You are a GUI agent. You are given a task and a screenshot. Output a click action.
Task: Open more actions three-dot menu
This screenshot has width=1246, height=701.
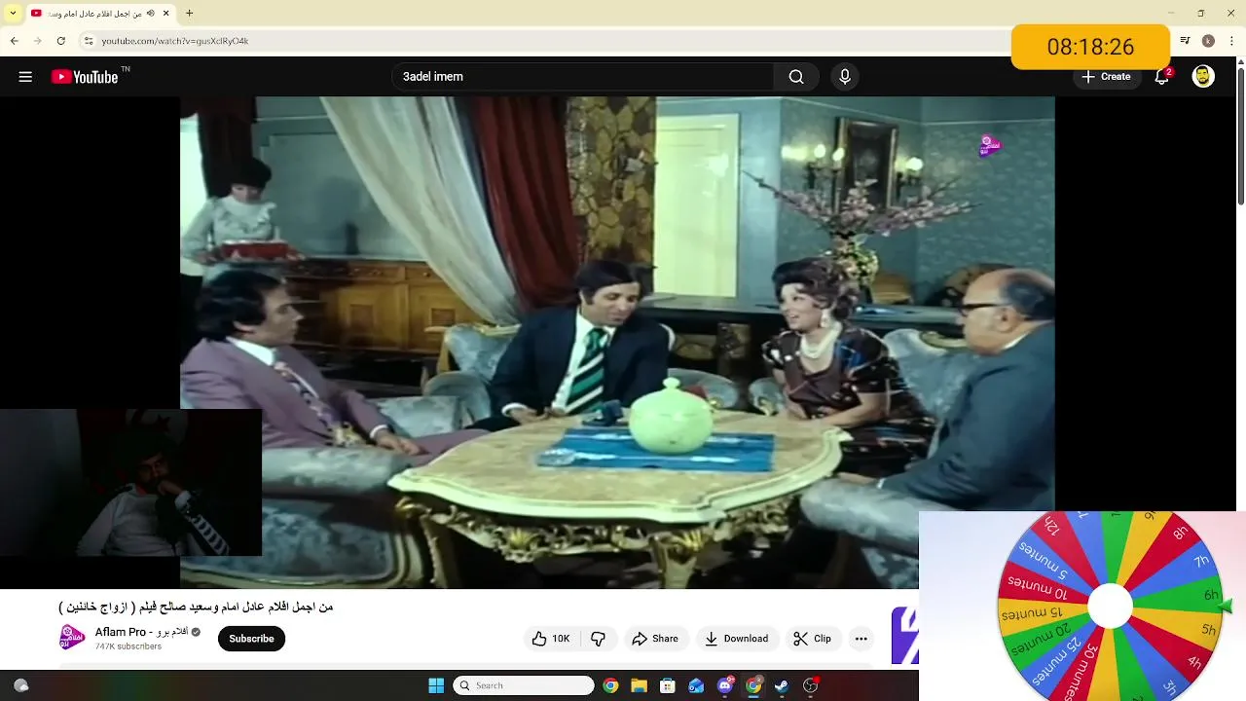pyautogui.click(x=861, y=639)
